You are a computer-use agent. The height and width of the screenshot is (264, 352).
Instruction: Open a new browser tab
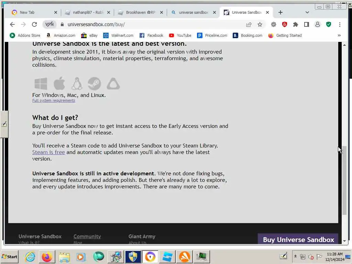click(280, 13)
